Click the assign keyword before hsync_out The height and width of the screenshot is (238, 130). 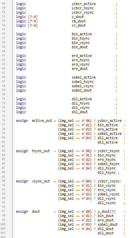tap(22, 151)
